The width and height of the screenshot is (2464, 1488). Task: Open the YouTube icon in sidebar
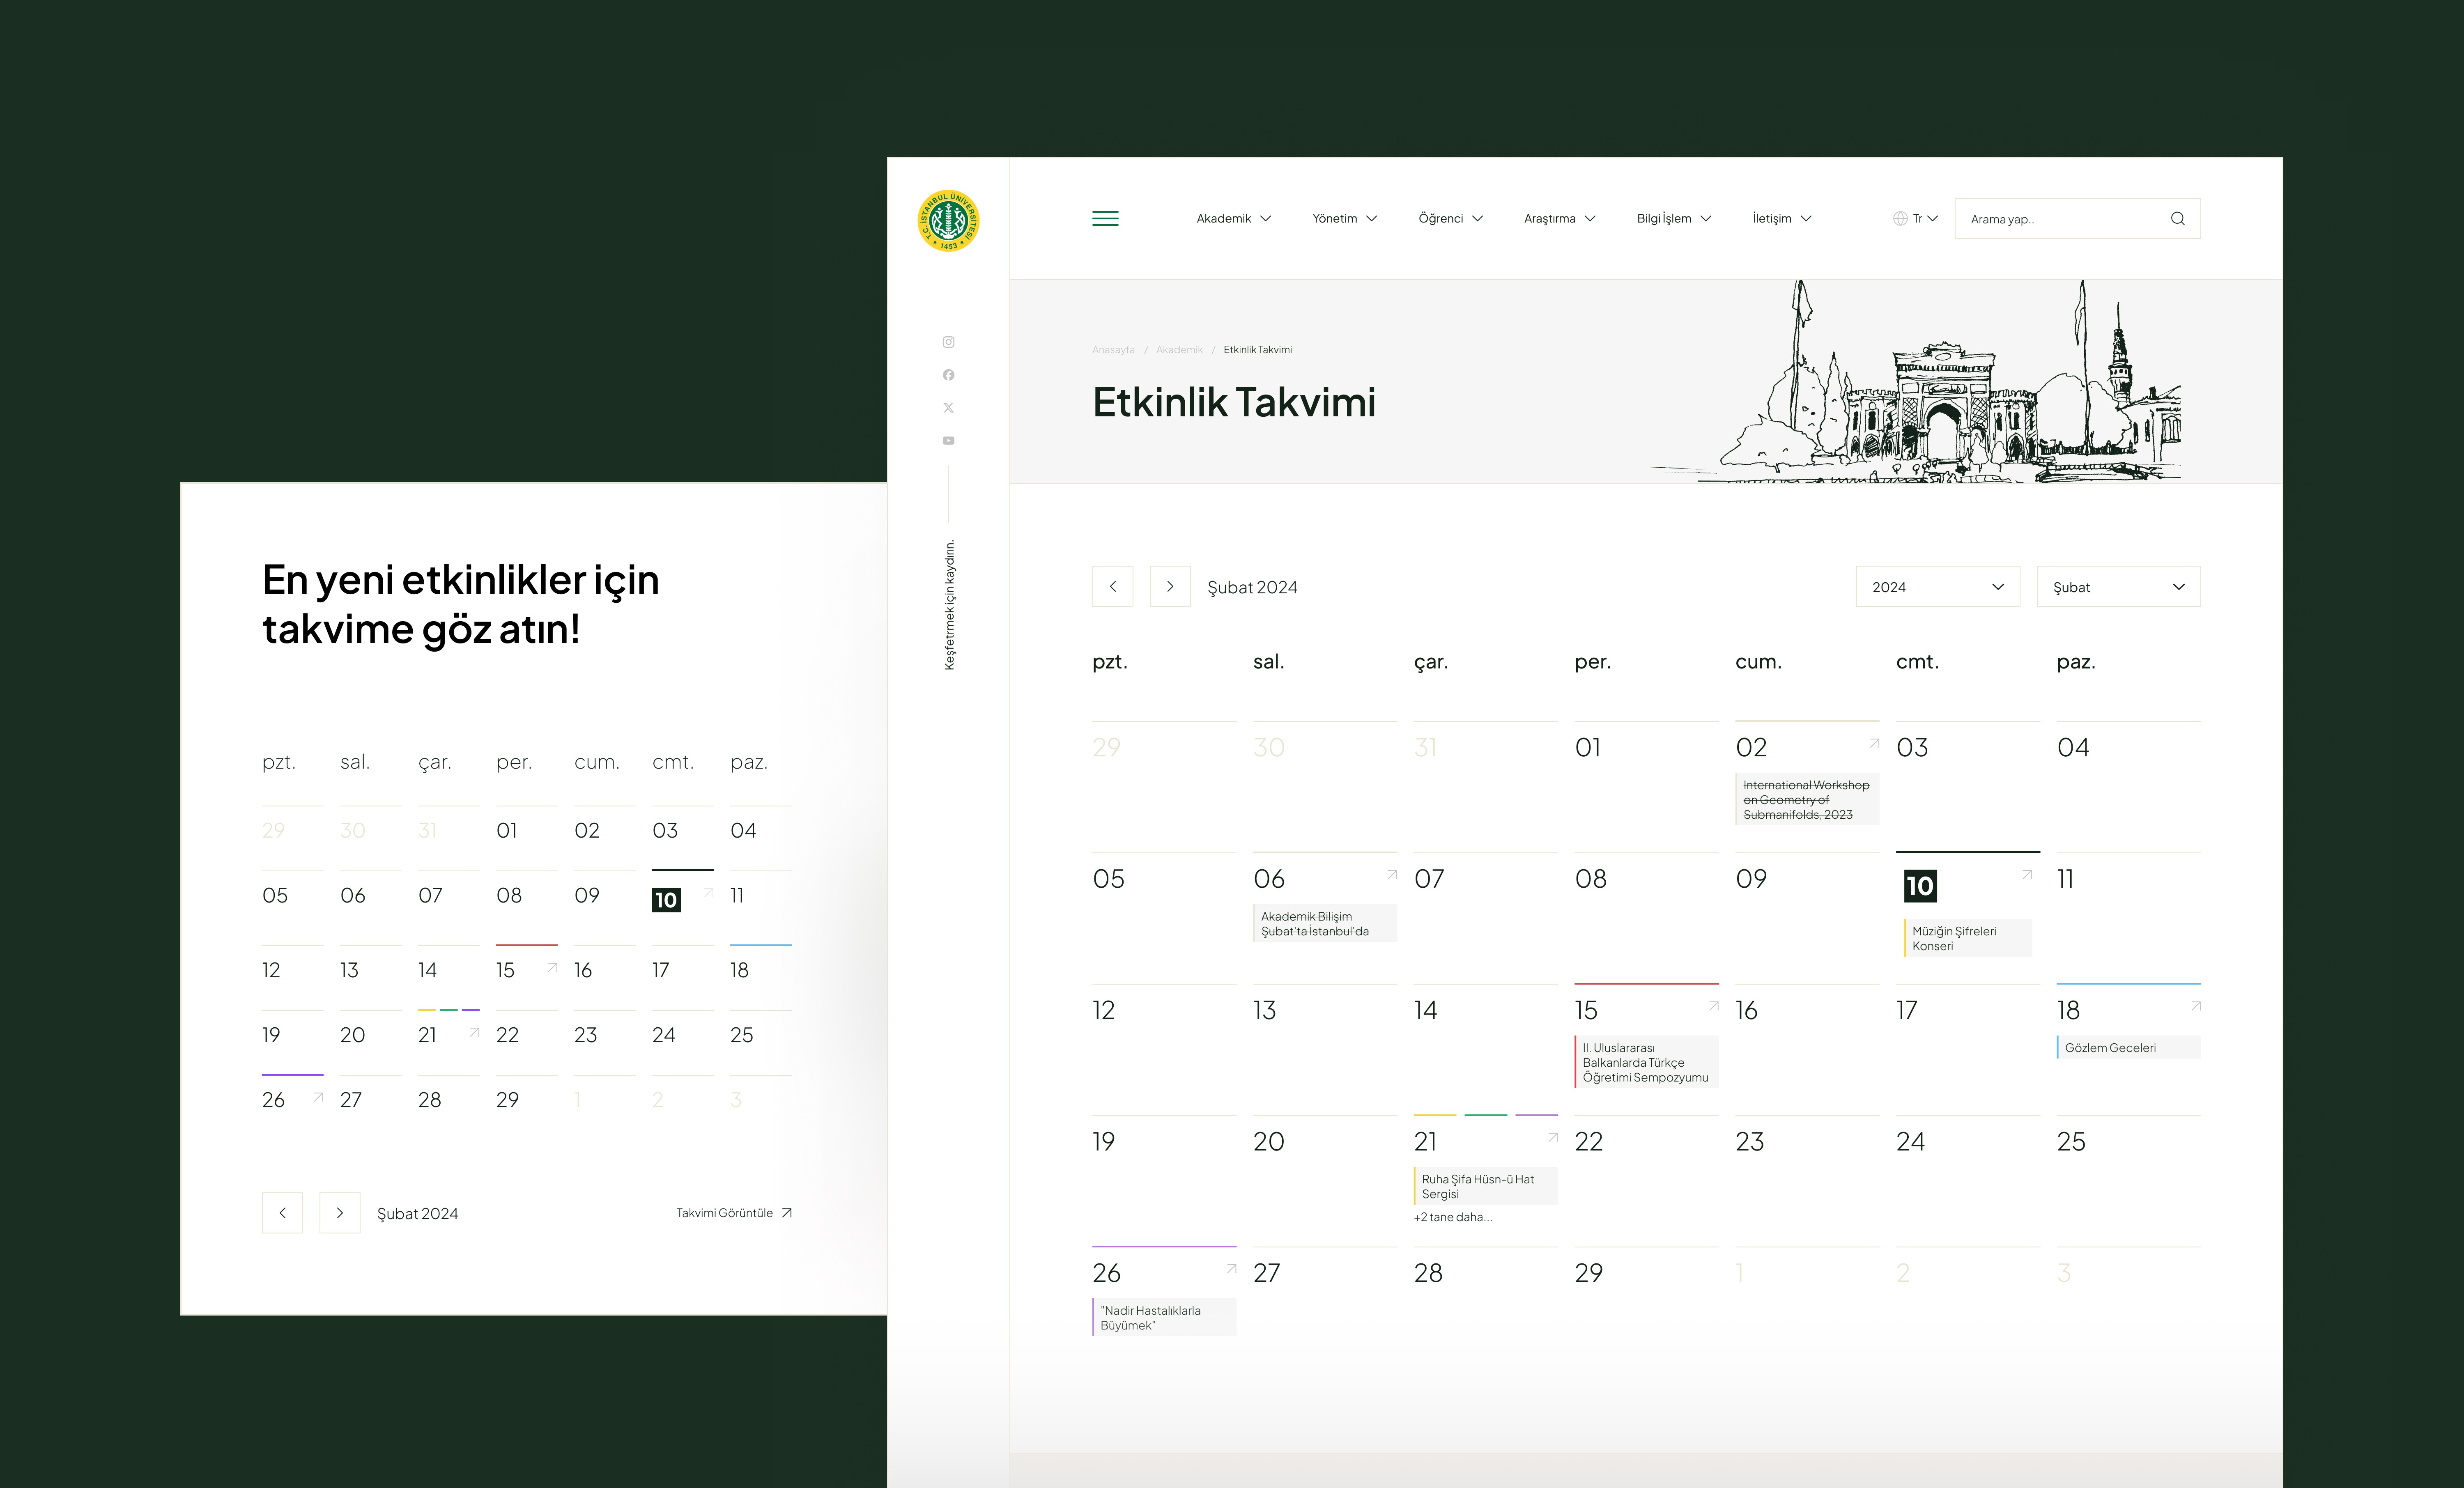(948, 441)
